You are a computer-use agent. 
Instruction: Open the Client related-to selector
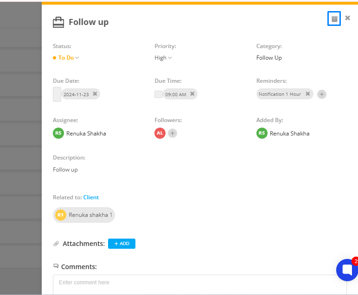click(x=91, y=197)
